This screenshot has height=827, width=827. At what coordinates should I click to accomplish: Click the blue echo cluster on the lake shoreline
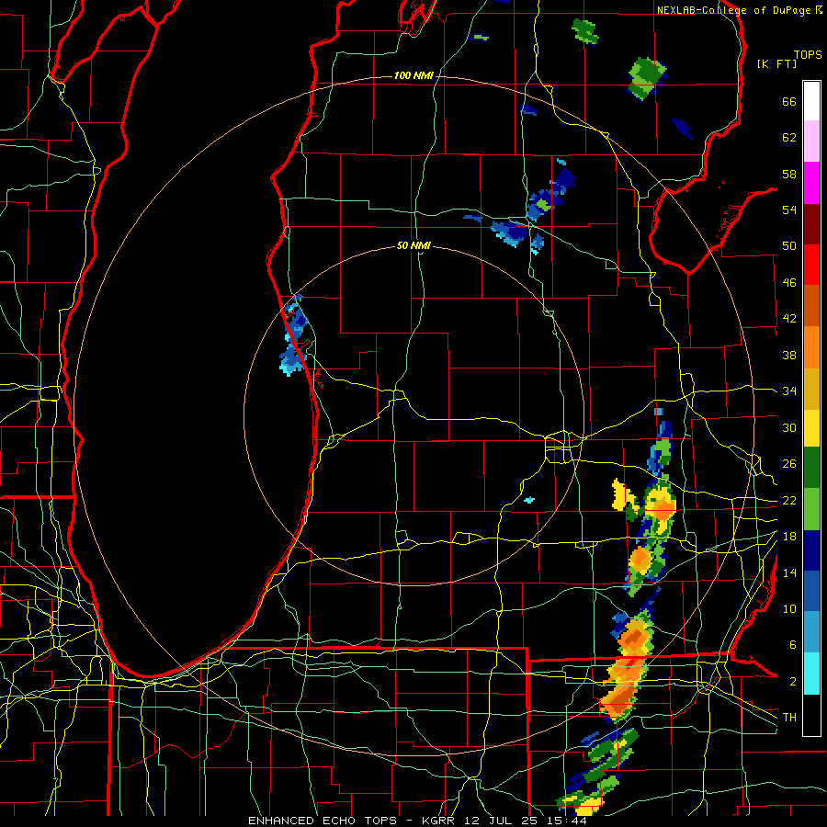[x=294, y=335]
